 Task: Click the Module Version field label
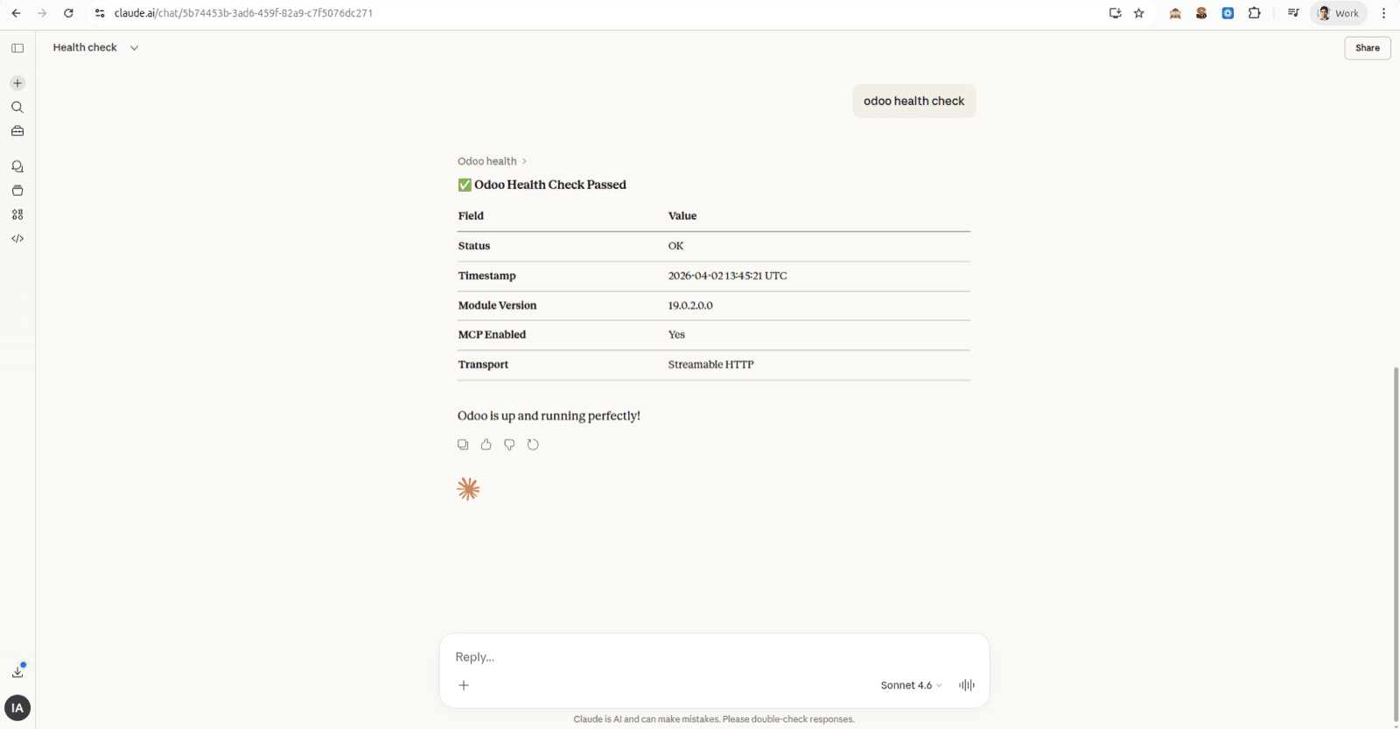click(x=497, y=305)
